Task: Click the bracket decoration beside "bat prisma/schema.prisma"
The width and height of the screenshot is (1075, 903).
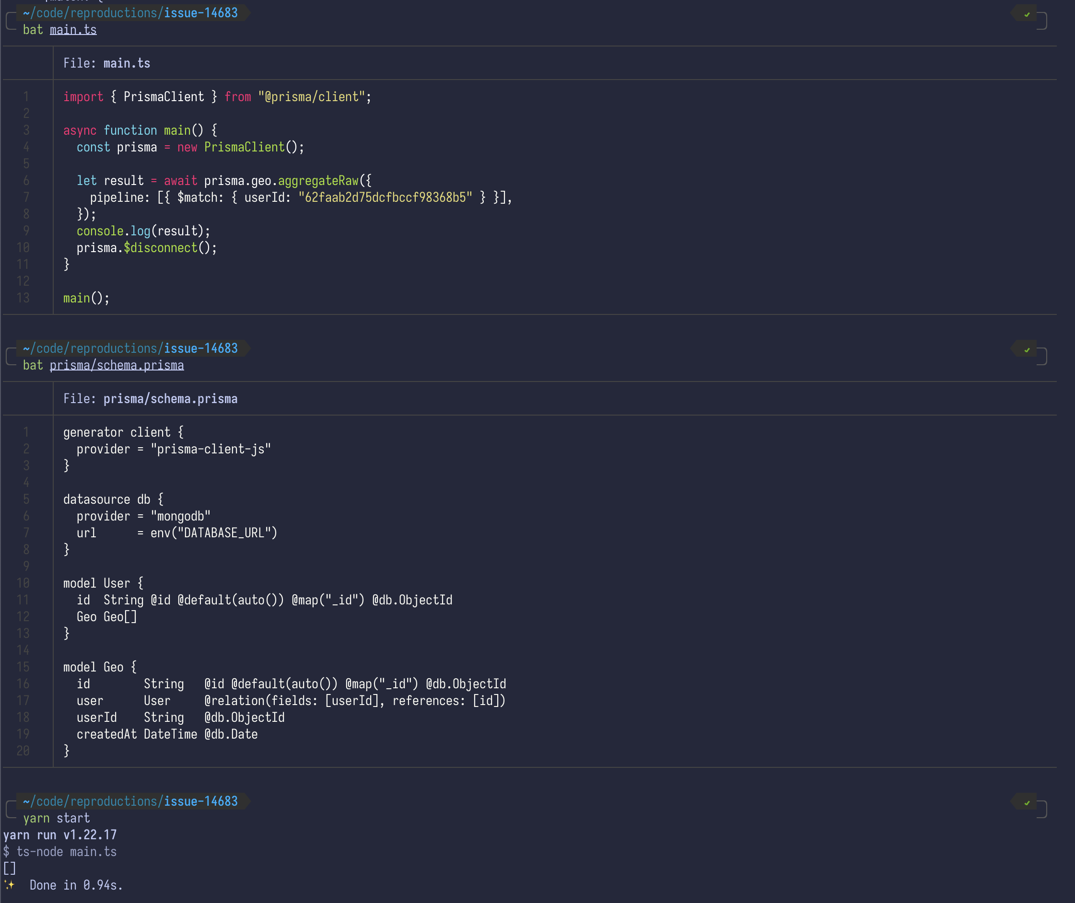Action: coord(9,357)
